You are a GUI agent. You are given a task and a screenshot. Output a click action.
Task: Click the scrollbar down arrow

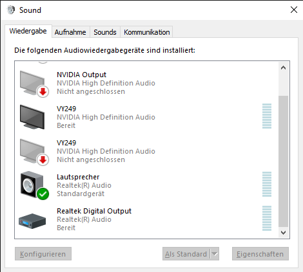click(x=284, y=232)
